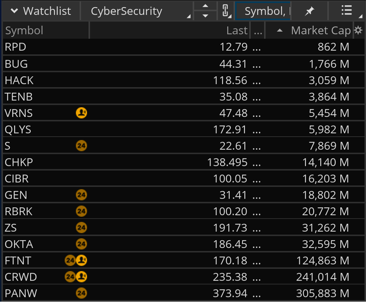Viewport: 366px width, 302px height.
Task: Select the ZS symbol
Action: [x=11, y=228]
